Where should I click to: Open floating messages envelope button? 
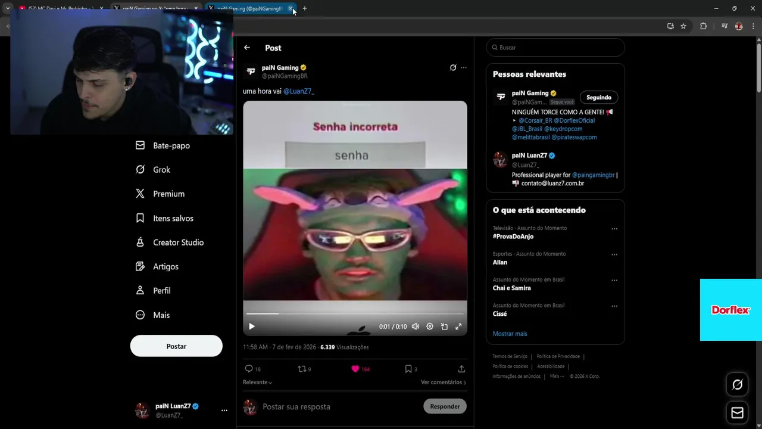tap(737, 413)
